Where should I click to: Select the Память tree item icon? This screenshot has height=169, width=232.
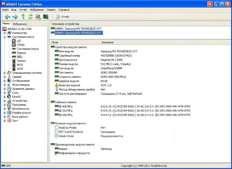[x=14, y=53]
